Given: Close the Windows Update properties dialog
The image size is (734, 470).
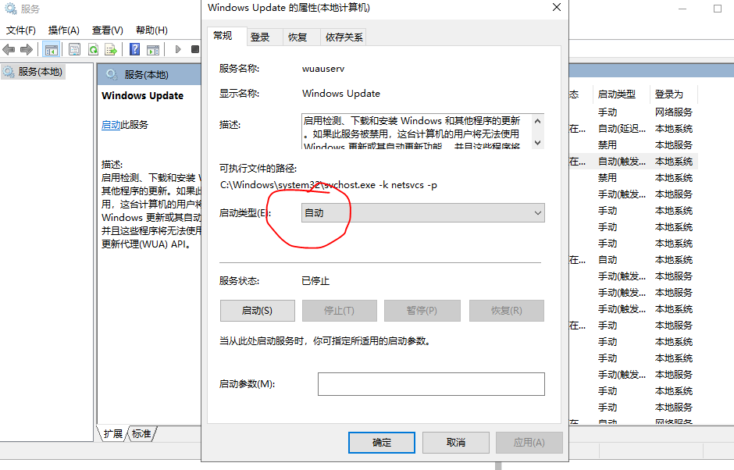Looking at the screenshot, I should [557, 8].
